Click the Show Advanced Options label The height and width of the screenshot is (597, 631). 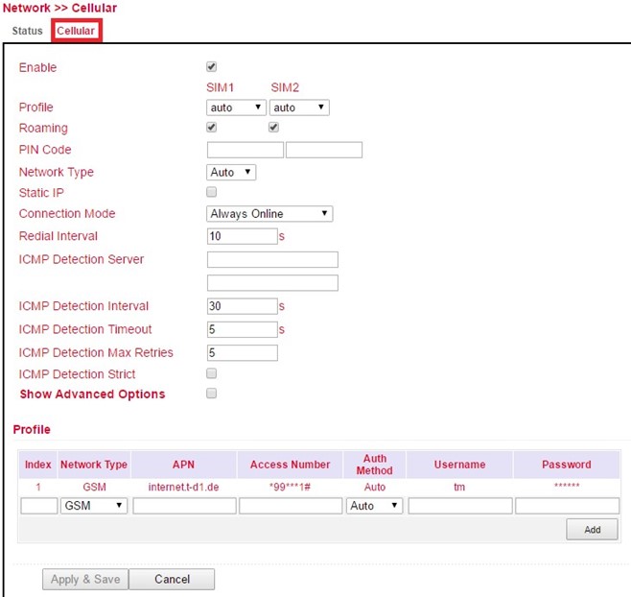point(93,394)
